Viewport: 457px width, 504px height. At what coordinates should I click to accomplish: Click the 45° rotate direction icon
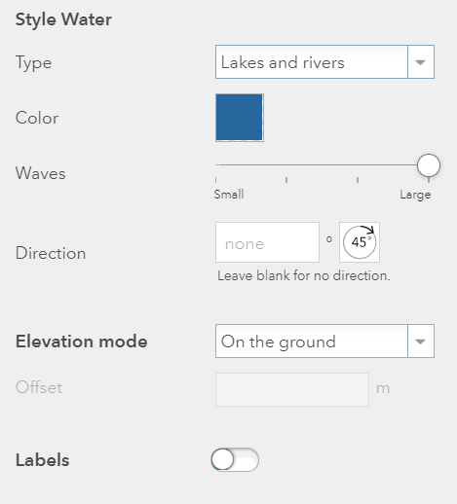(x=360, y=242)
